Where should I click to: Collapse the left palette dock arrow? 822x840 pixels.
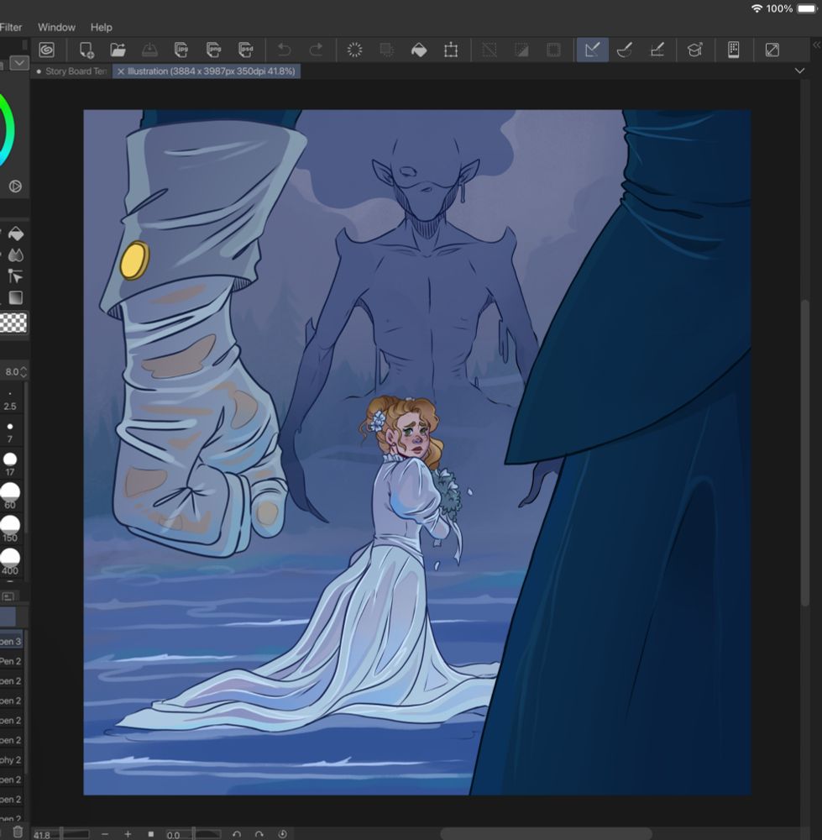point(18,63)
